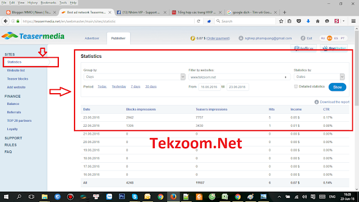Image resolution: width=359 pixels, height=202 pixels.
Task: Expand the Statistics by Dates dropdown
Action: click(319, 77)
